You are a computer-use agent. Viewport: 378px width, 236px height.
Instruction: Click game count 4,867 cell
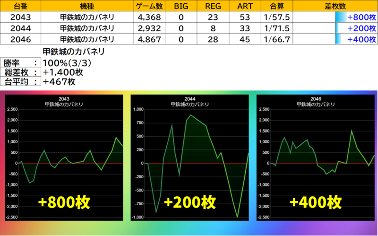149,39
